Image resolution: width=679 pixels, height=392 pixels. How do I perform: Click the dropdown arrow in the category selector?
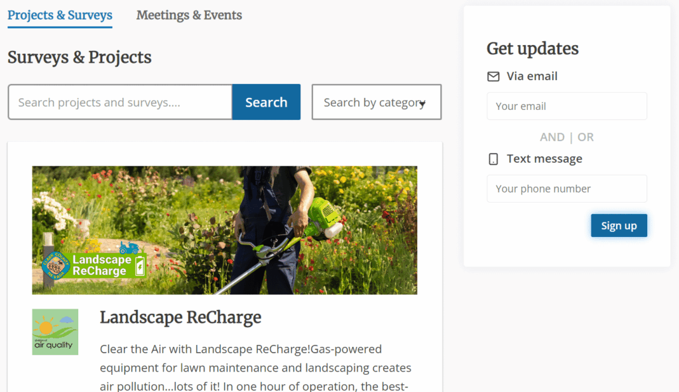point(422,103)
